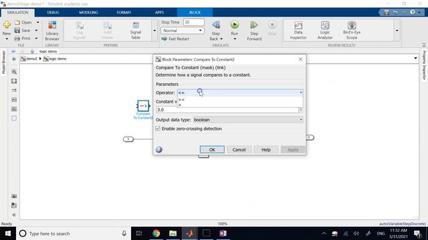
Task: Click the Step Forward icon
Action: tap(254, 25)
